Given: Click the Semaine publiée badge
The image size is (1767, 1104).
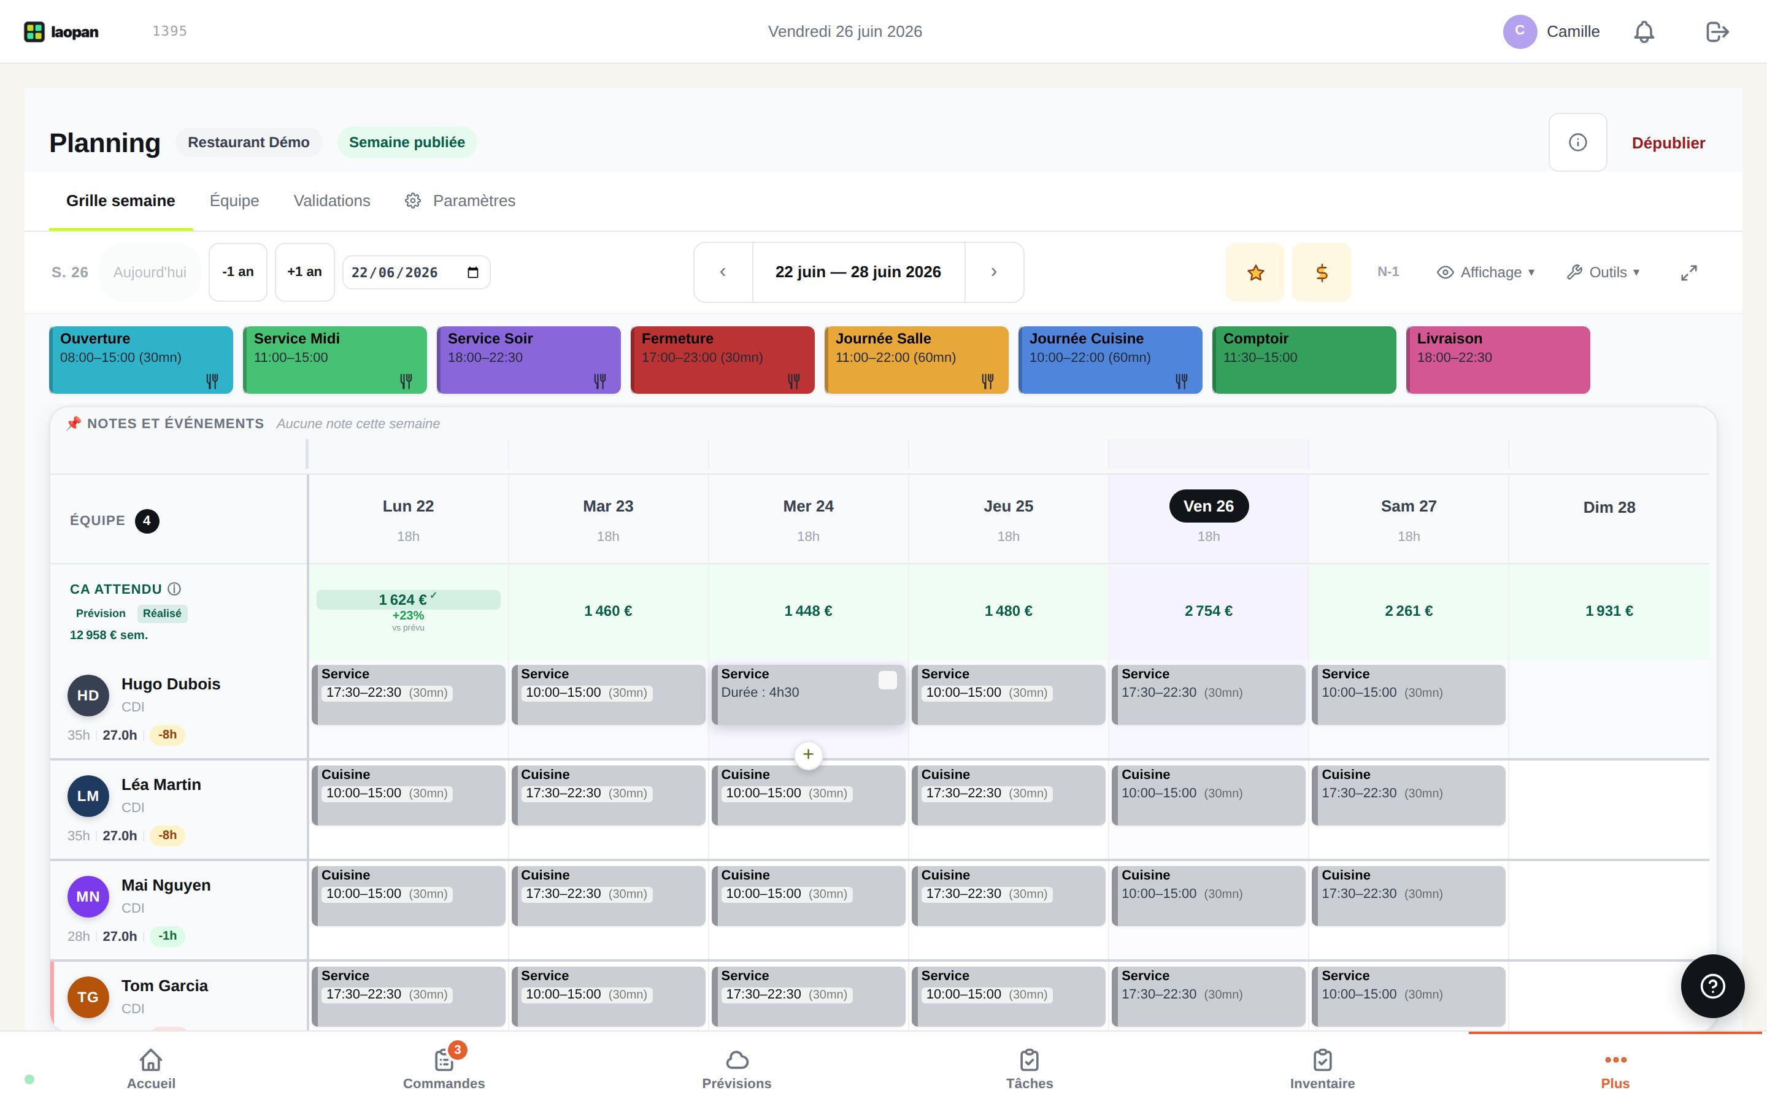Looking at the screenshot, I should [407, 142].
